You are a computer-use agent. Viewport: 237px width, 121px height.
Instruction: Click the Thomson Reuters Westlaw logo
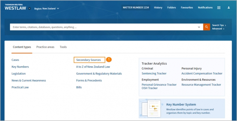[x=15, y=7]
